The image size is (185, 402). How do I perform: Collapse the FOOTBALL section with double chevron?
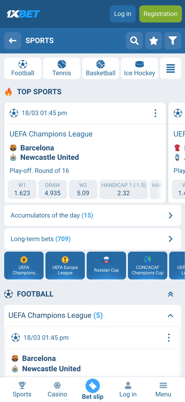170,294
